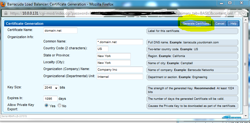Click the padlock security icon in address bar

pyautogui.click(x=6, y=13)
